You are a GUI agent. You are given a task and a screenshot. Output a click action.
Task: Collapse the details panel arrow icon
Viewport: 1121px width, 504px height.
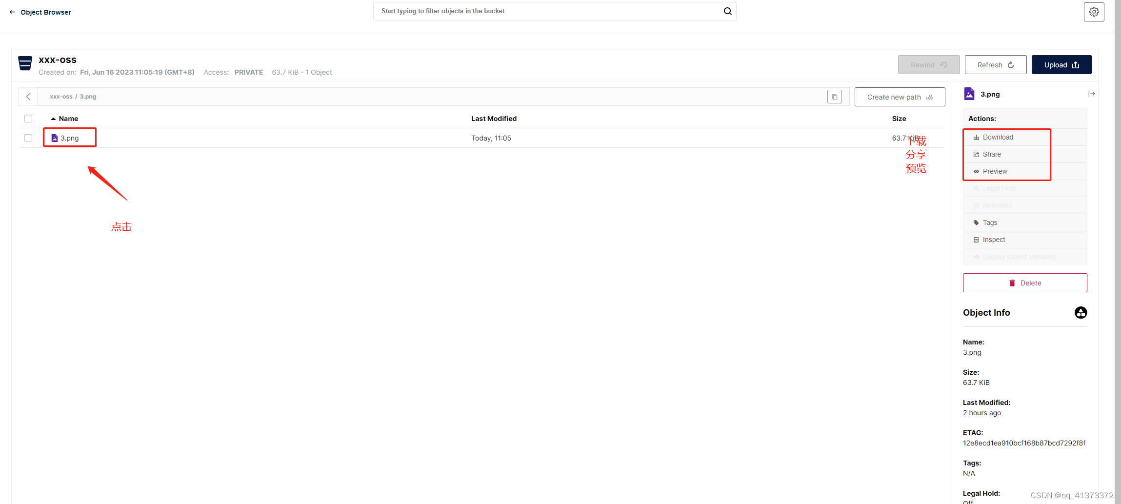pyautogui.click(x=1092, y=94)
